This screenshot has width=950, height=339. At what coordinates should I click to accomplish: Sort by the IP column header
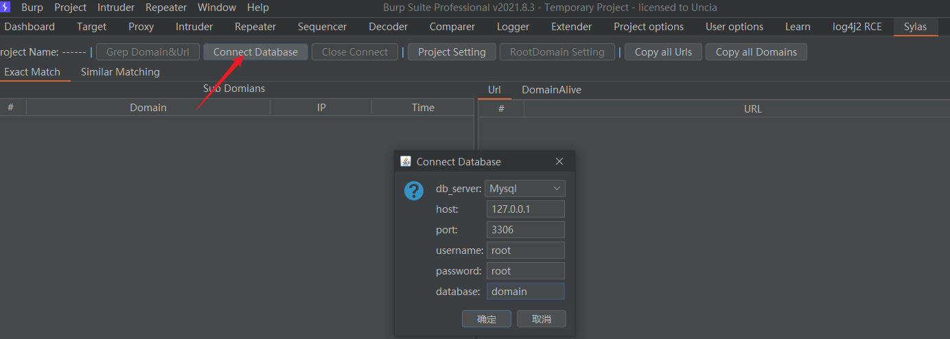[x=321, y=107]
